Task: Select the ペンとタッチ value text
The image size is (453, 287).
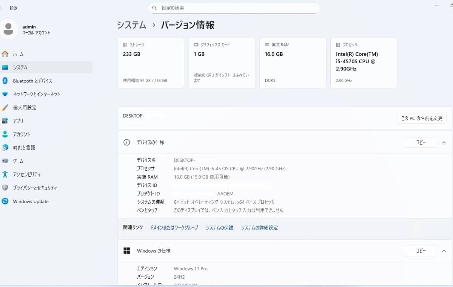Action: point(228,210)
